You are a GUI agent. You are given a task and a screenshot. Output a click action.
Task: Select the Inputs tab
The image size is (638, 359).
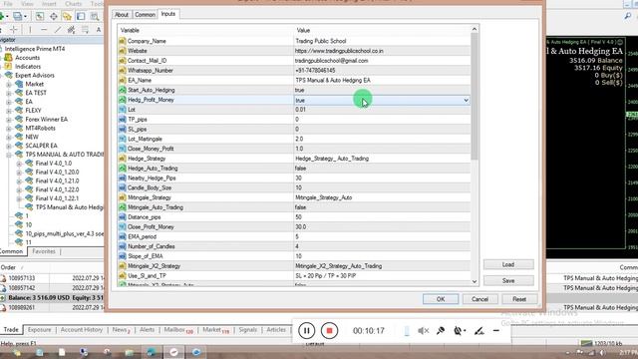click(168, 14)
